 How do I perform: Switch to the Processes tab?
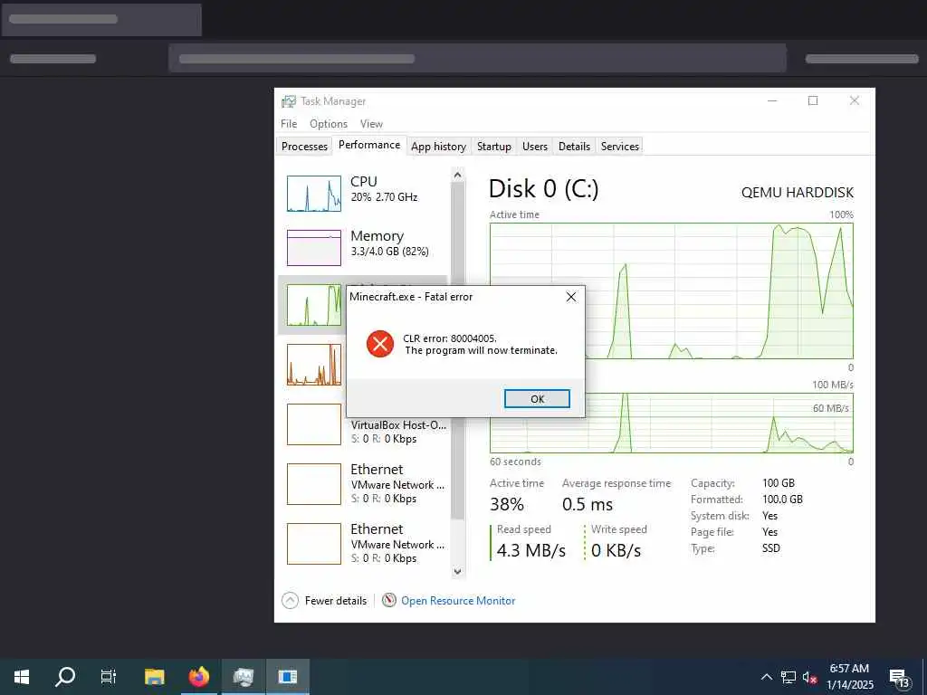(304, 146)
